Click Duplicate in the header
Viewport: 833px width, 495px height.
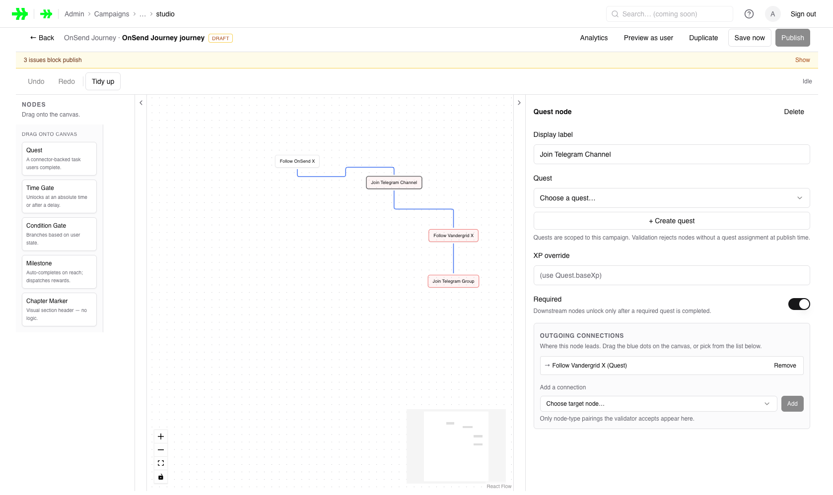(x=703, y=38)
